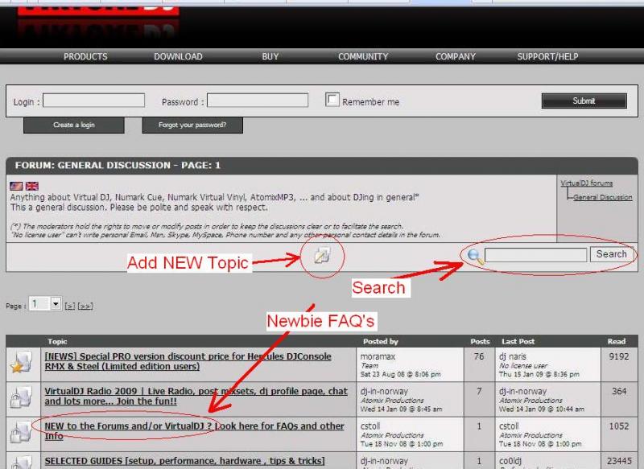The height and width of the screenshot is (469, 644).
Task: Click the Posts count 76
Action: click(x=479, y=356)
